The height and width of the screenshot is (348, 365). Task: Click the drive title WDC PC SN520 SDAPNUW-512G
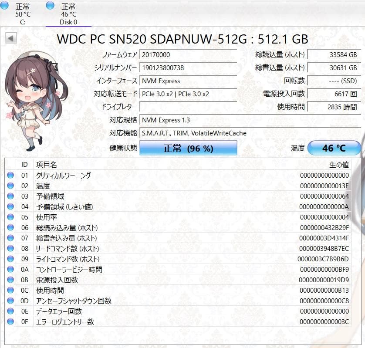tap(152, 39)
